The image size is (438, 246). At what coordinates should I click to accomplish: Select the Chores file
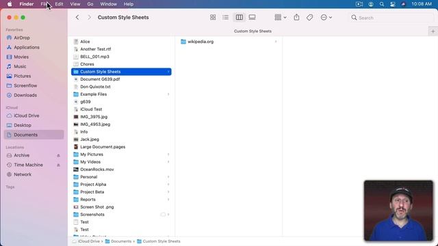[87, 64]
